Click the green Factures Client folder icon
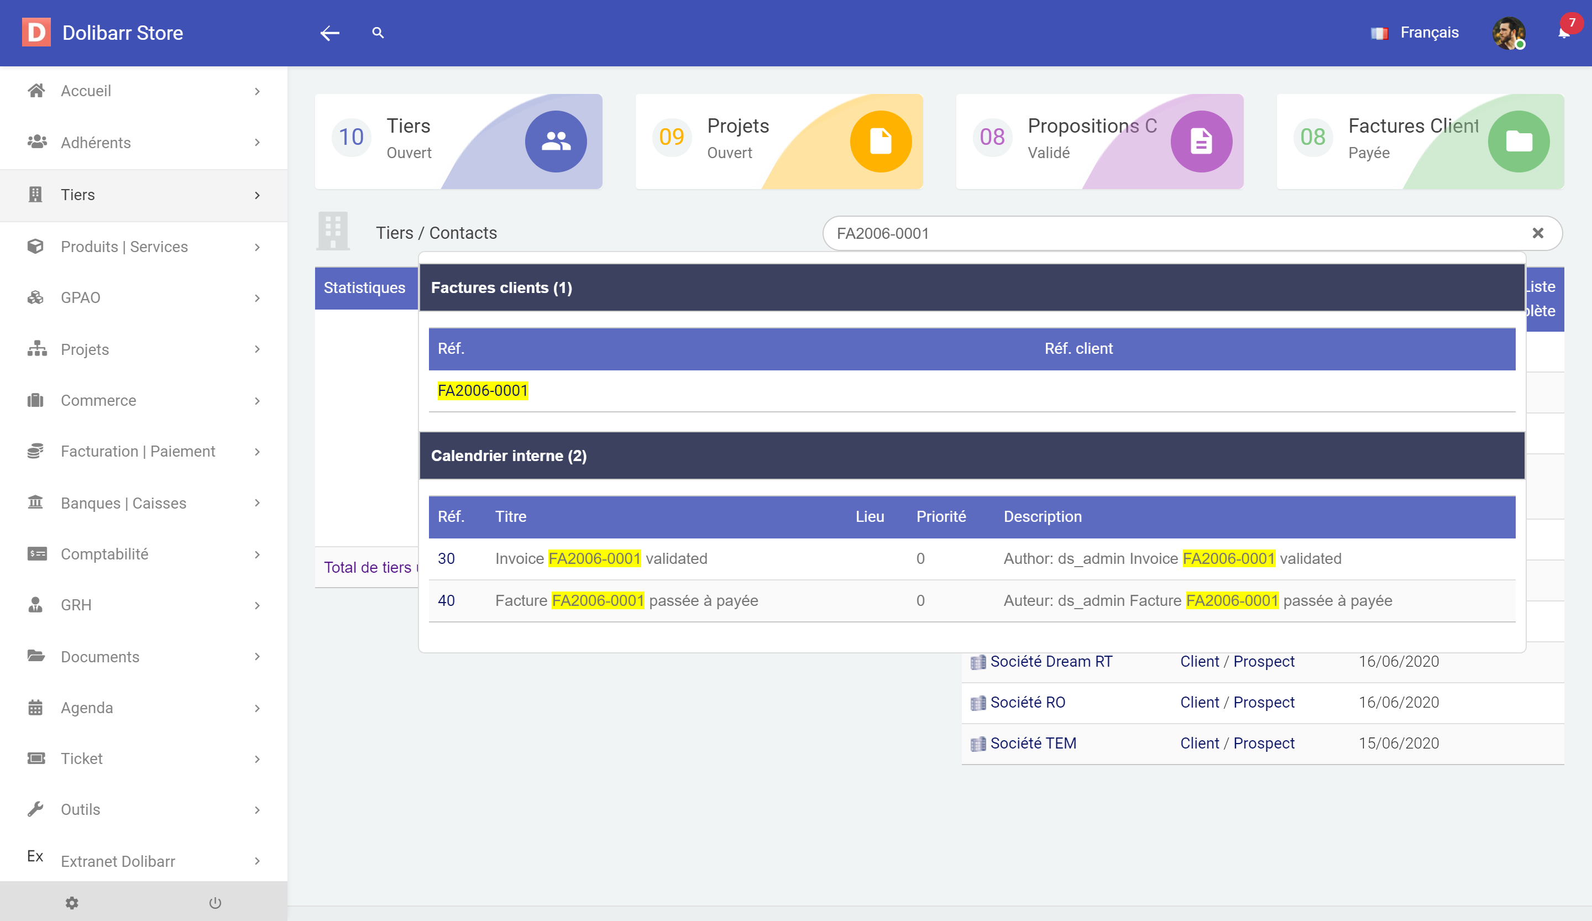The width and height of the screenshot is (1592, 921). click(x=1518, y=141)
